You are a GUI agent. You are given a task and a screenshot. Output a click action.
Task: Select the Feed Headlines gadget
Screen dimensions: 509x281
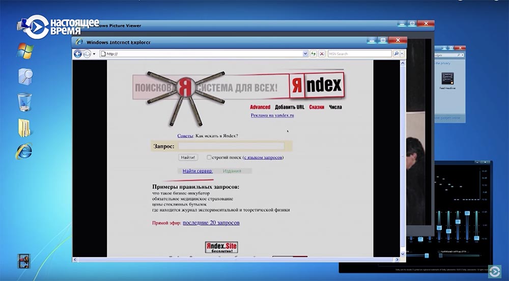[x=447, y=80]
